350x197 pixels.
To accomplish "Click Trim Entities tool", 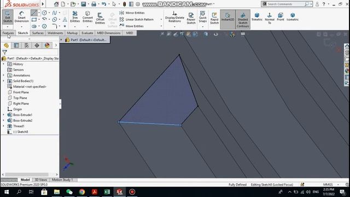I will coord(75,17).
